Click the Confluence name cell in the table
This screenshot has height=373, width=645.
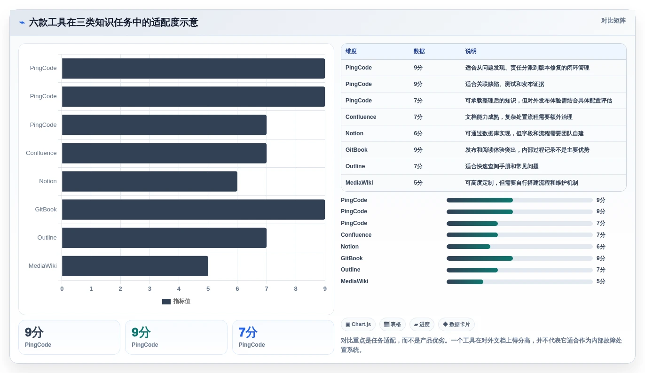point(361,117)
